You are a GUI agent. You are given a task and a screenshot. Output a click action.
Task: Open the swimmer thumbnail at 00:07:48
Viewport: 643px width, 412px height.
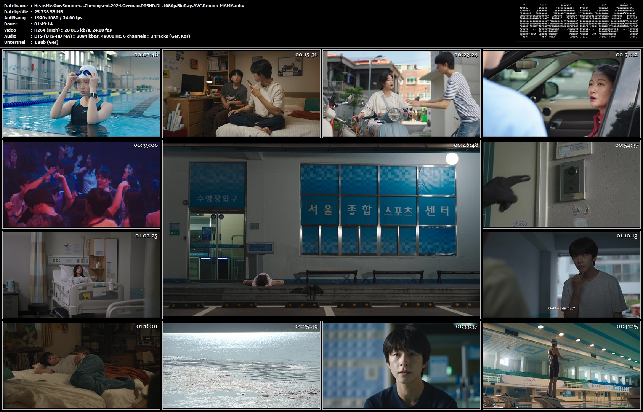pyautogui.click(x=81, y=94)
